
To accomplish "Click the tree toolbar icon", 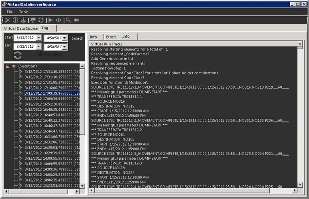I will tap(33, 20).
